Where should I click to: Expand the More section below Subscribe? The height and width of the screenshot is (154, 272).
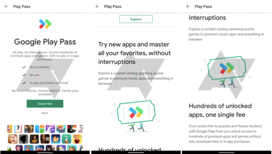(x=45, y=114)
